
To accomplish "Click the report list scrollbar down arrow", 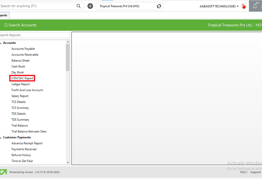I will [x=68, y=162].
